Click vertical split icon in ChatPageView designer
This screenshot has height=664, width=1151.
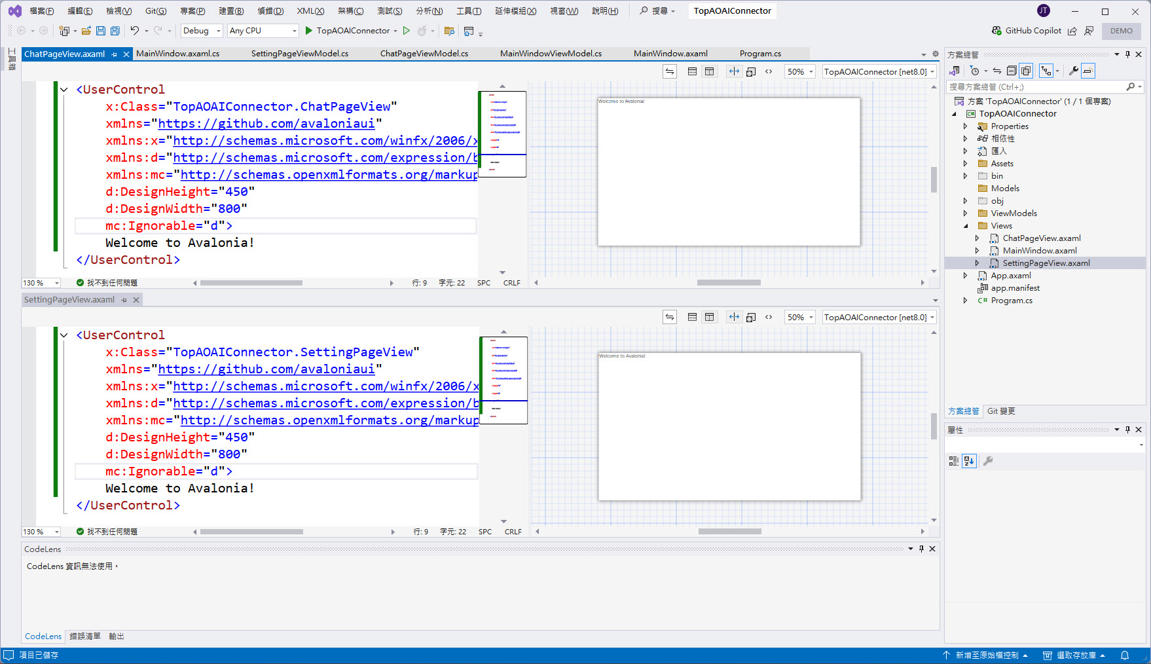coord(709,71)
